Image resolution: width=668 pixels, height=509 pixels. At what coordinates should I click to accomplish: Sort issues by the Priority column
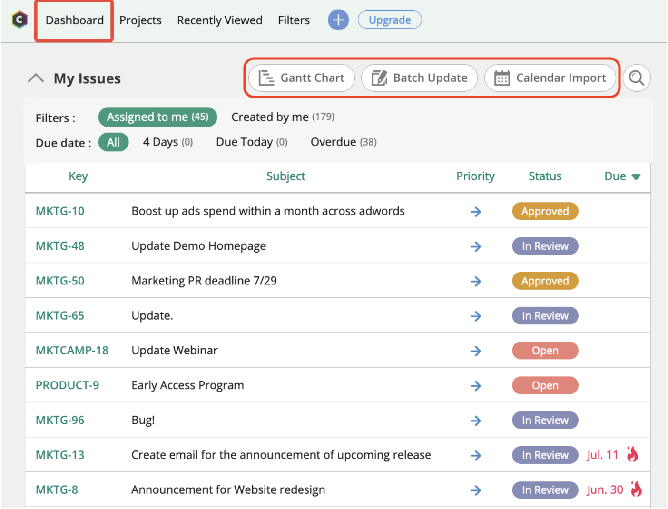click(x=475, y=176)
